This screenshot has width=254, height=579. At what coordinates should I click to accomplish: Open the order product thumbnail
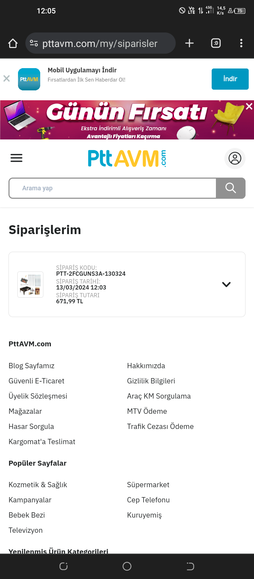pos(30,284)
